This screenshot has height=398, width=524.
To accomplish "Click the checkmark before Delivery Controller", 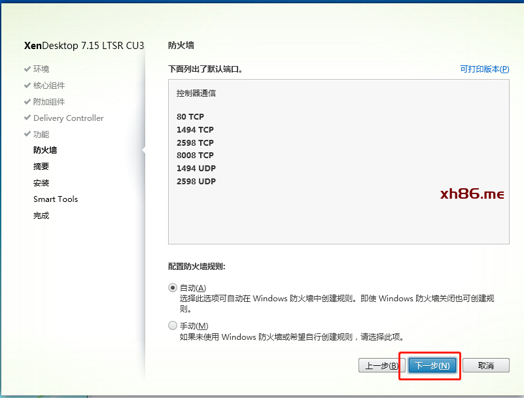I will (x=27, y=118).
